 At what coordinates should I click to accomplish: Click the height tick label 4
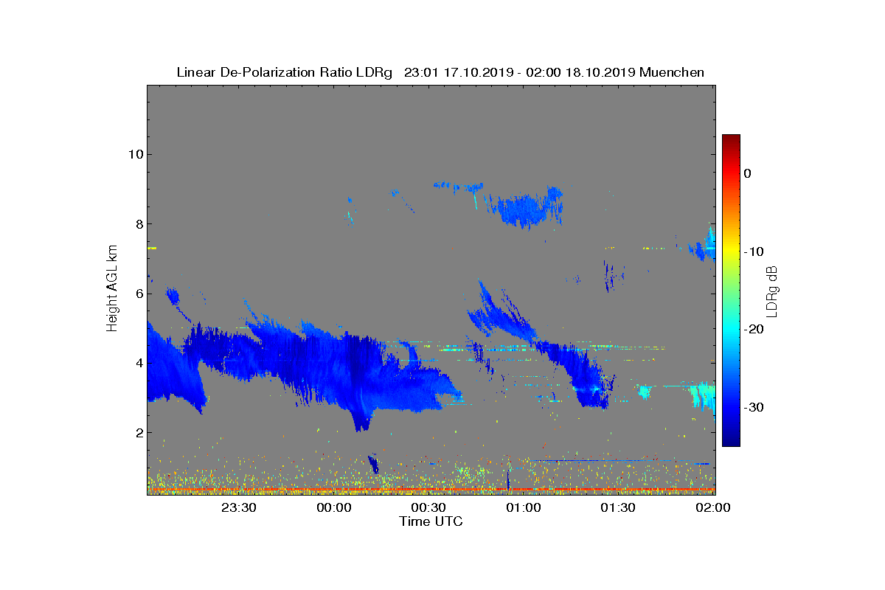[x=139, y=363]
